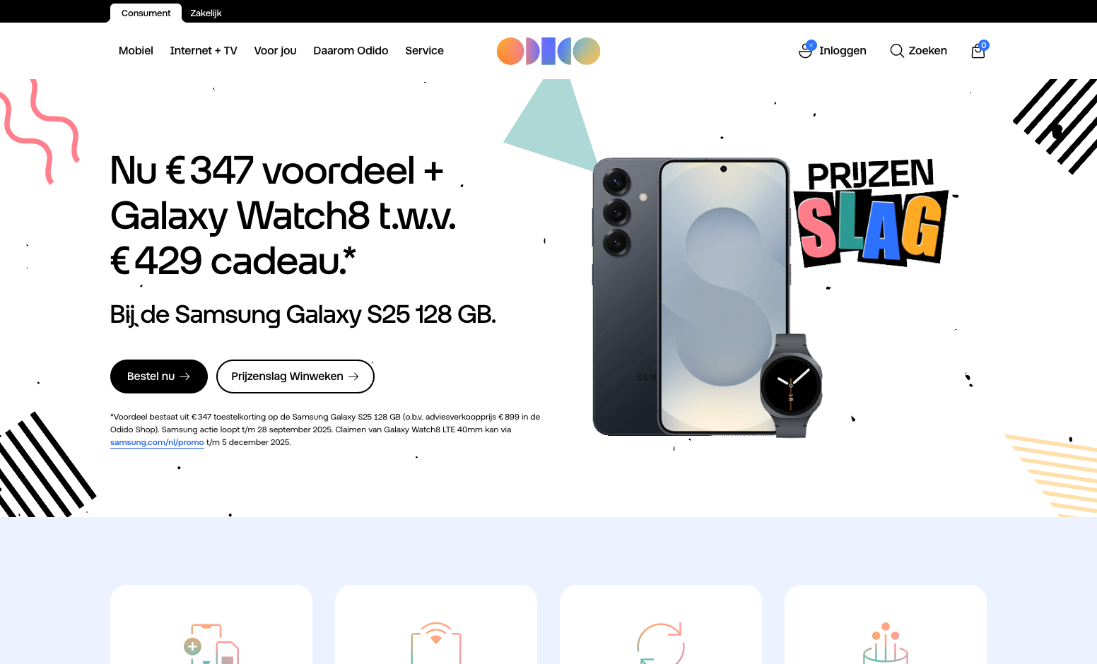1097x664 pixels.
Task: Click the Prijzenslag Winweken button
Action: [295, 377]
